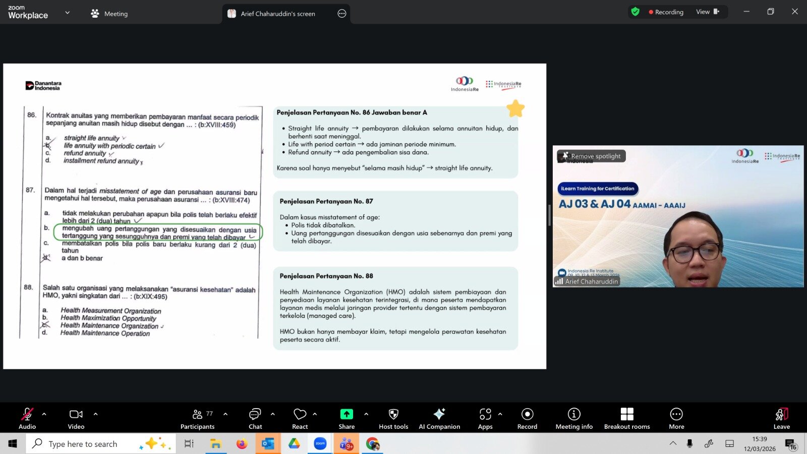Toggle meeting Record button

coord(527,418)
